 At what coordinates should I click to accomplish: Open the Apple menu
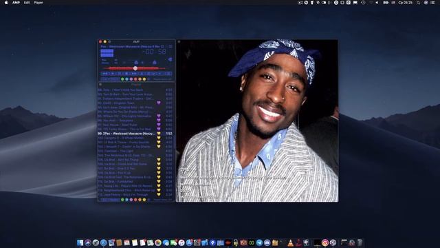6,3
